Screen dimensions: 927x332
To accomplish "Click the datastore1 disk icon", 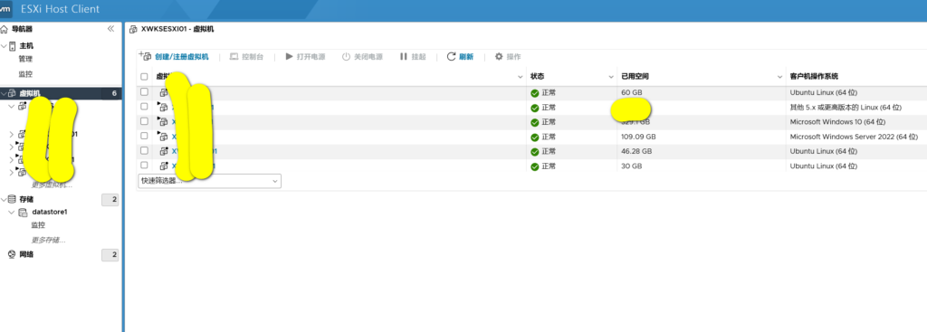I will coord(23,212).
